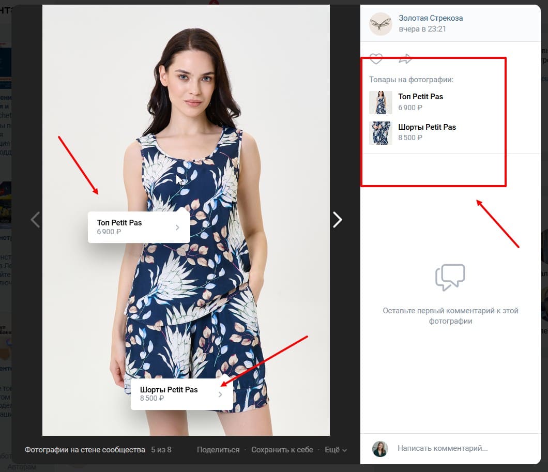Go to previous photo arrow
The image size is (548, 472).
pyautogui.click(x=35, y=220)
